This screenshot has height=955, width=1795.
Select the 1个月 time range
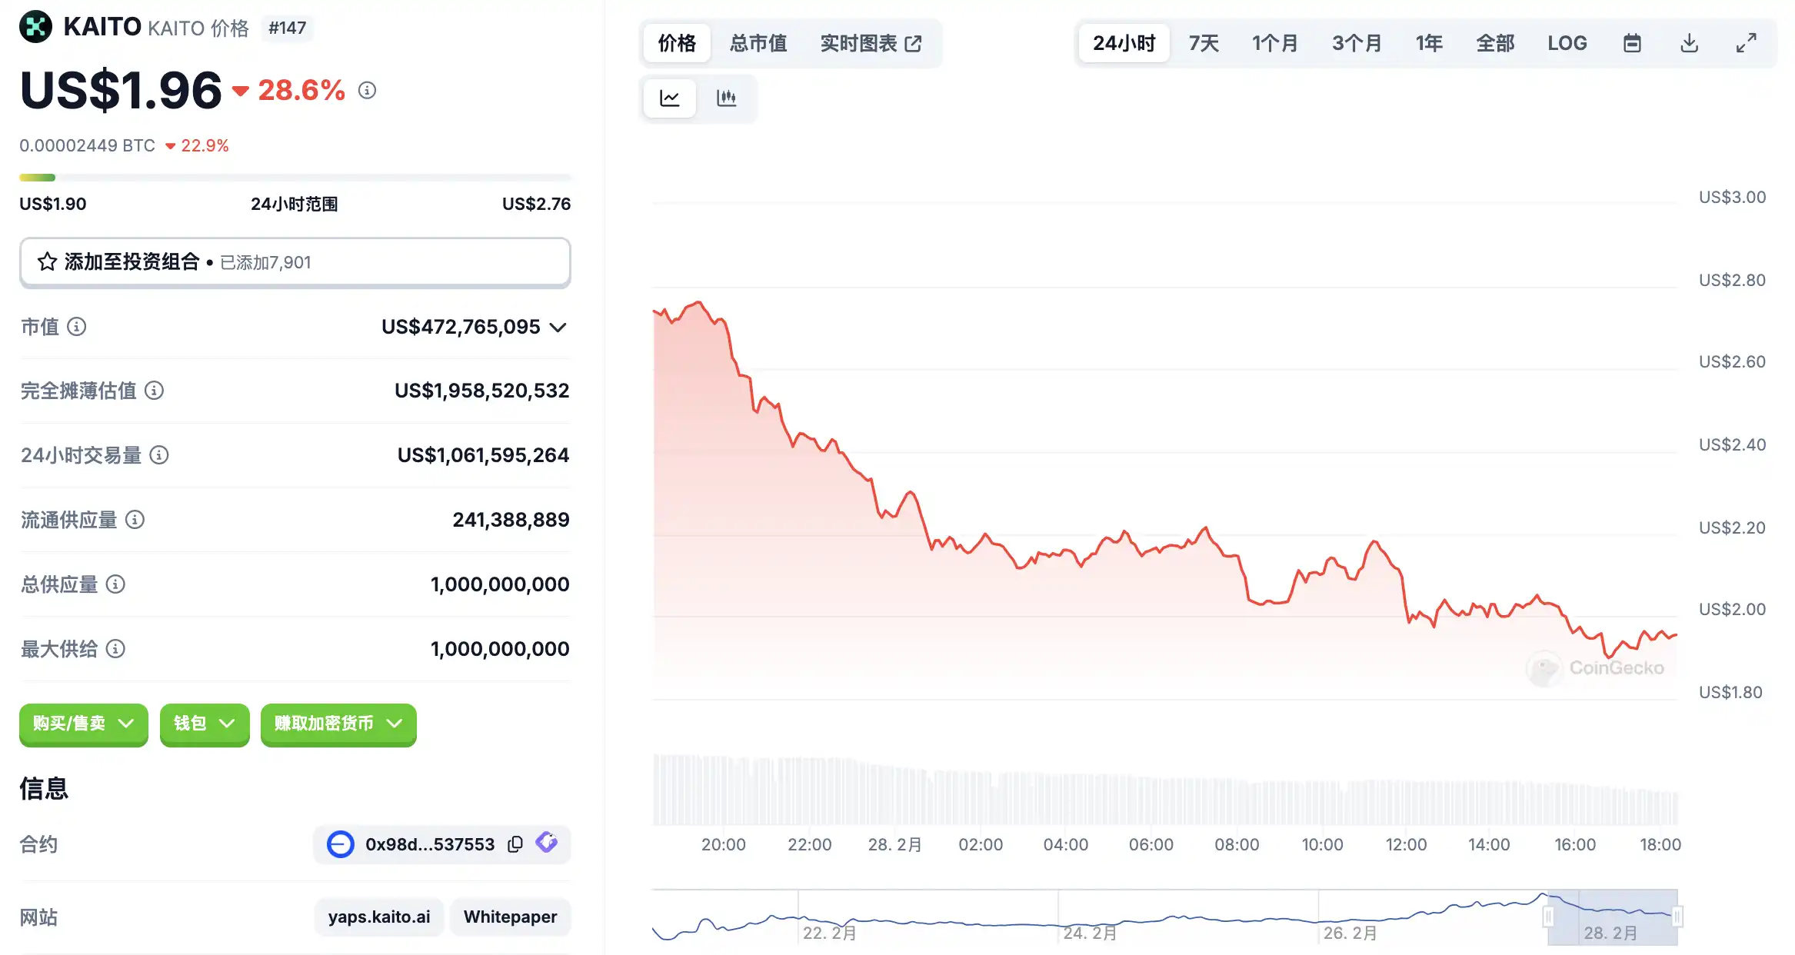pos(1274,43)
